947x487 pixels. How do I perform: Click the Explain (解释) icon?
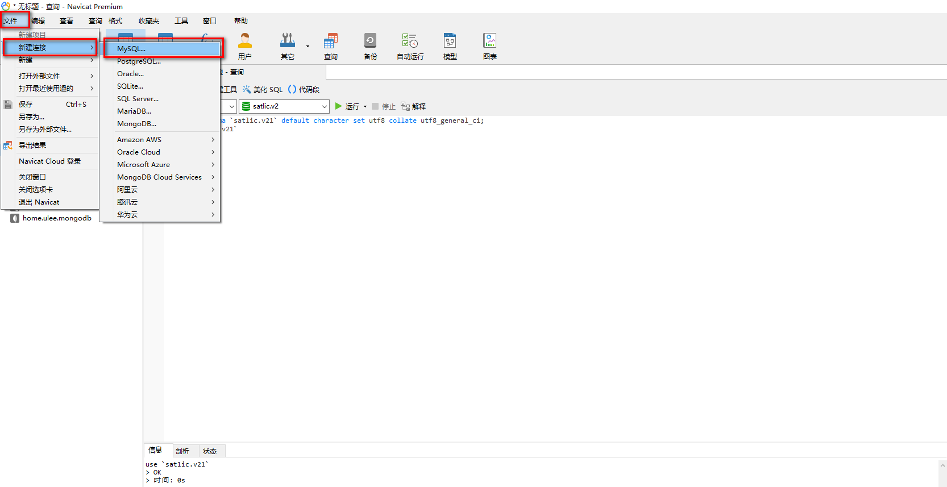tap(405, 106)
